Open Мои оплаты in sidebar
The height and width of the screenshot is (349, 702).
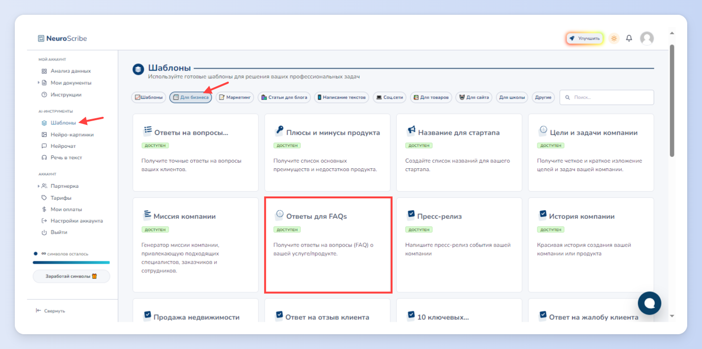[66, 209]
